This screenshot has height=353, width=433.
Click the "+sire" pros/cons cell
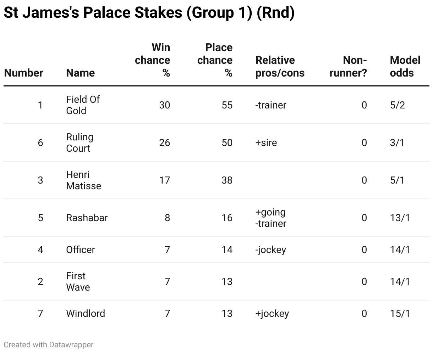[x=266, y=142]
